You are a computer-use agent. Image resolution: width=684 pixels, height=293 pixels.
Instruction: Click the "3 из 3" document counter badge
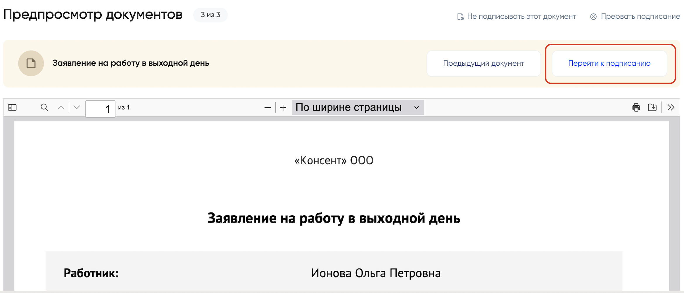210,15
